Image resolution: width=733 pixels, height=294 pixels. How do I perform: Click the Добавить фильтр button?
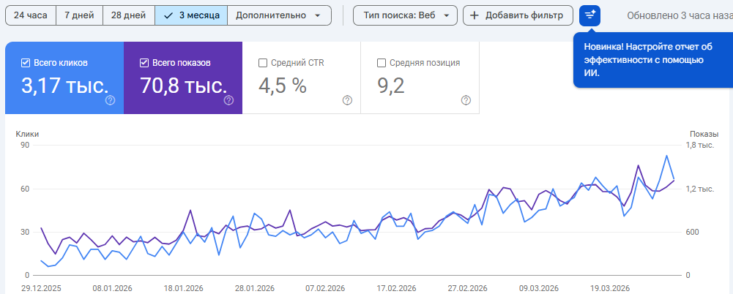pos(517,15)
